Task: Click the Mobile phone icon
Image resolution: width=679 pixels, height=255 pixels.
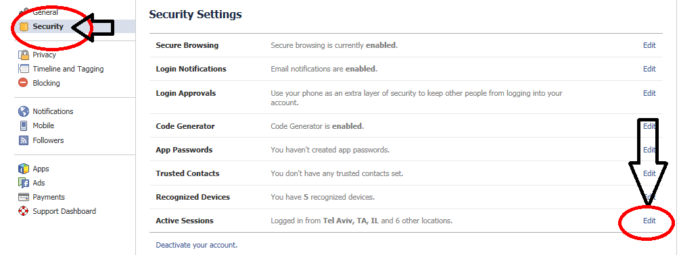Action: click(x=24, y=125)
